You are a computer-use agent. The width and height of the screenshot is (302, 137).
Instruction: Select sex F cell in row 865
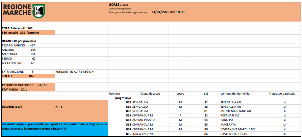[180, 134]
